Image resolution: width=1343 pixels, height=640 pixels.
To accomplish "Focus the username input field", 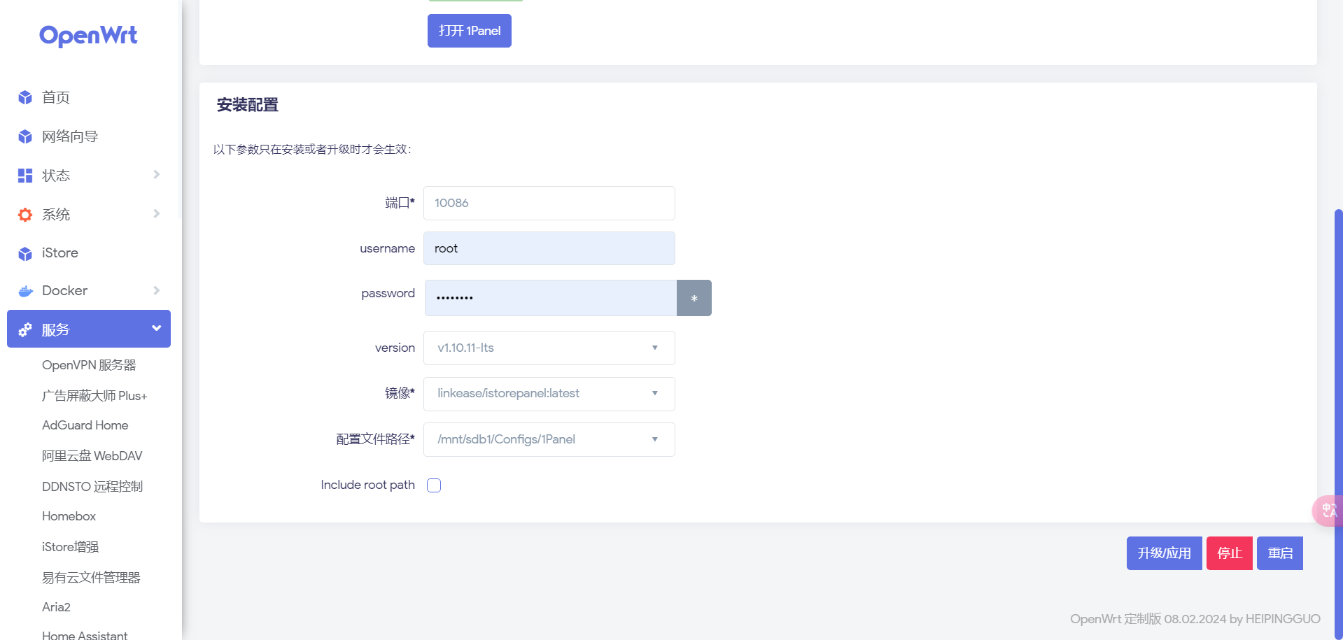I will (549, 248).
